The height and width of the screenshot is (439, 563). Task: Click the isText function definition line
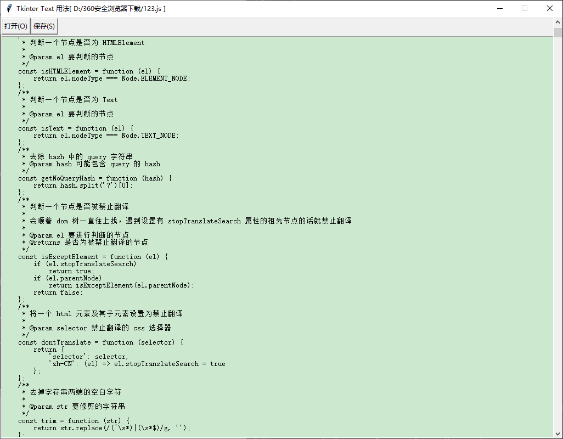[77, 128]
